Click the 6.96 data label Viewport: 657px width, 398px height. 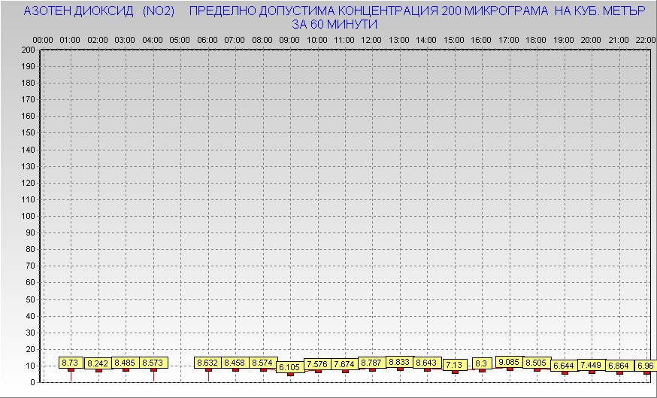pyautogui.click(x=646, y=366)
